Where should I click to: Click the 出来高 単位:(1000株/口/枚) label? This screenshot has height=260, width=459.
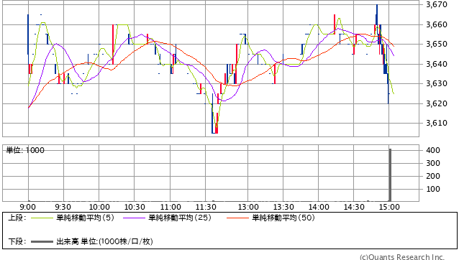[x=104, y=241]
